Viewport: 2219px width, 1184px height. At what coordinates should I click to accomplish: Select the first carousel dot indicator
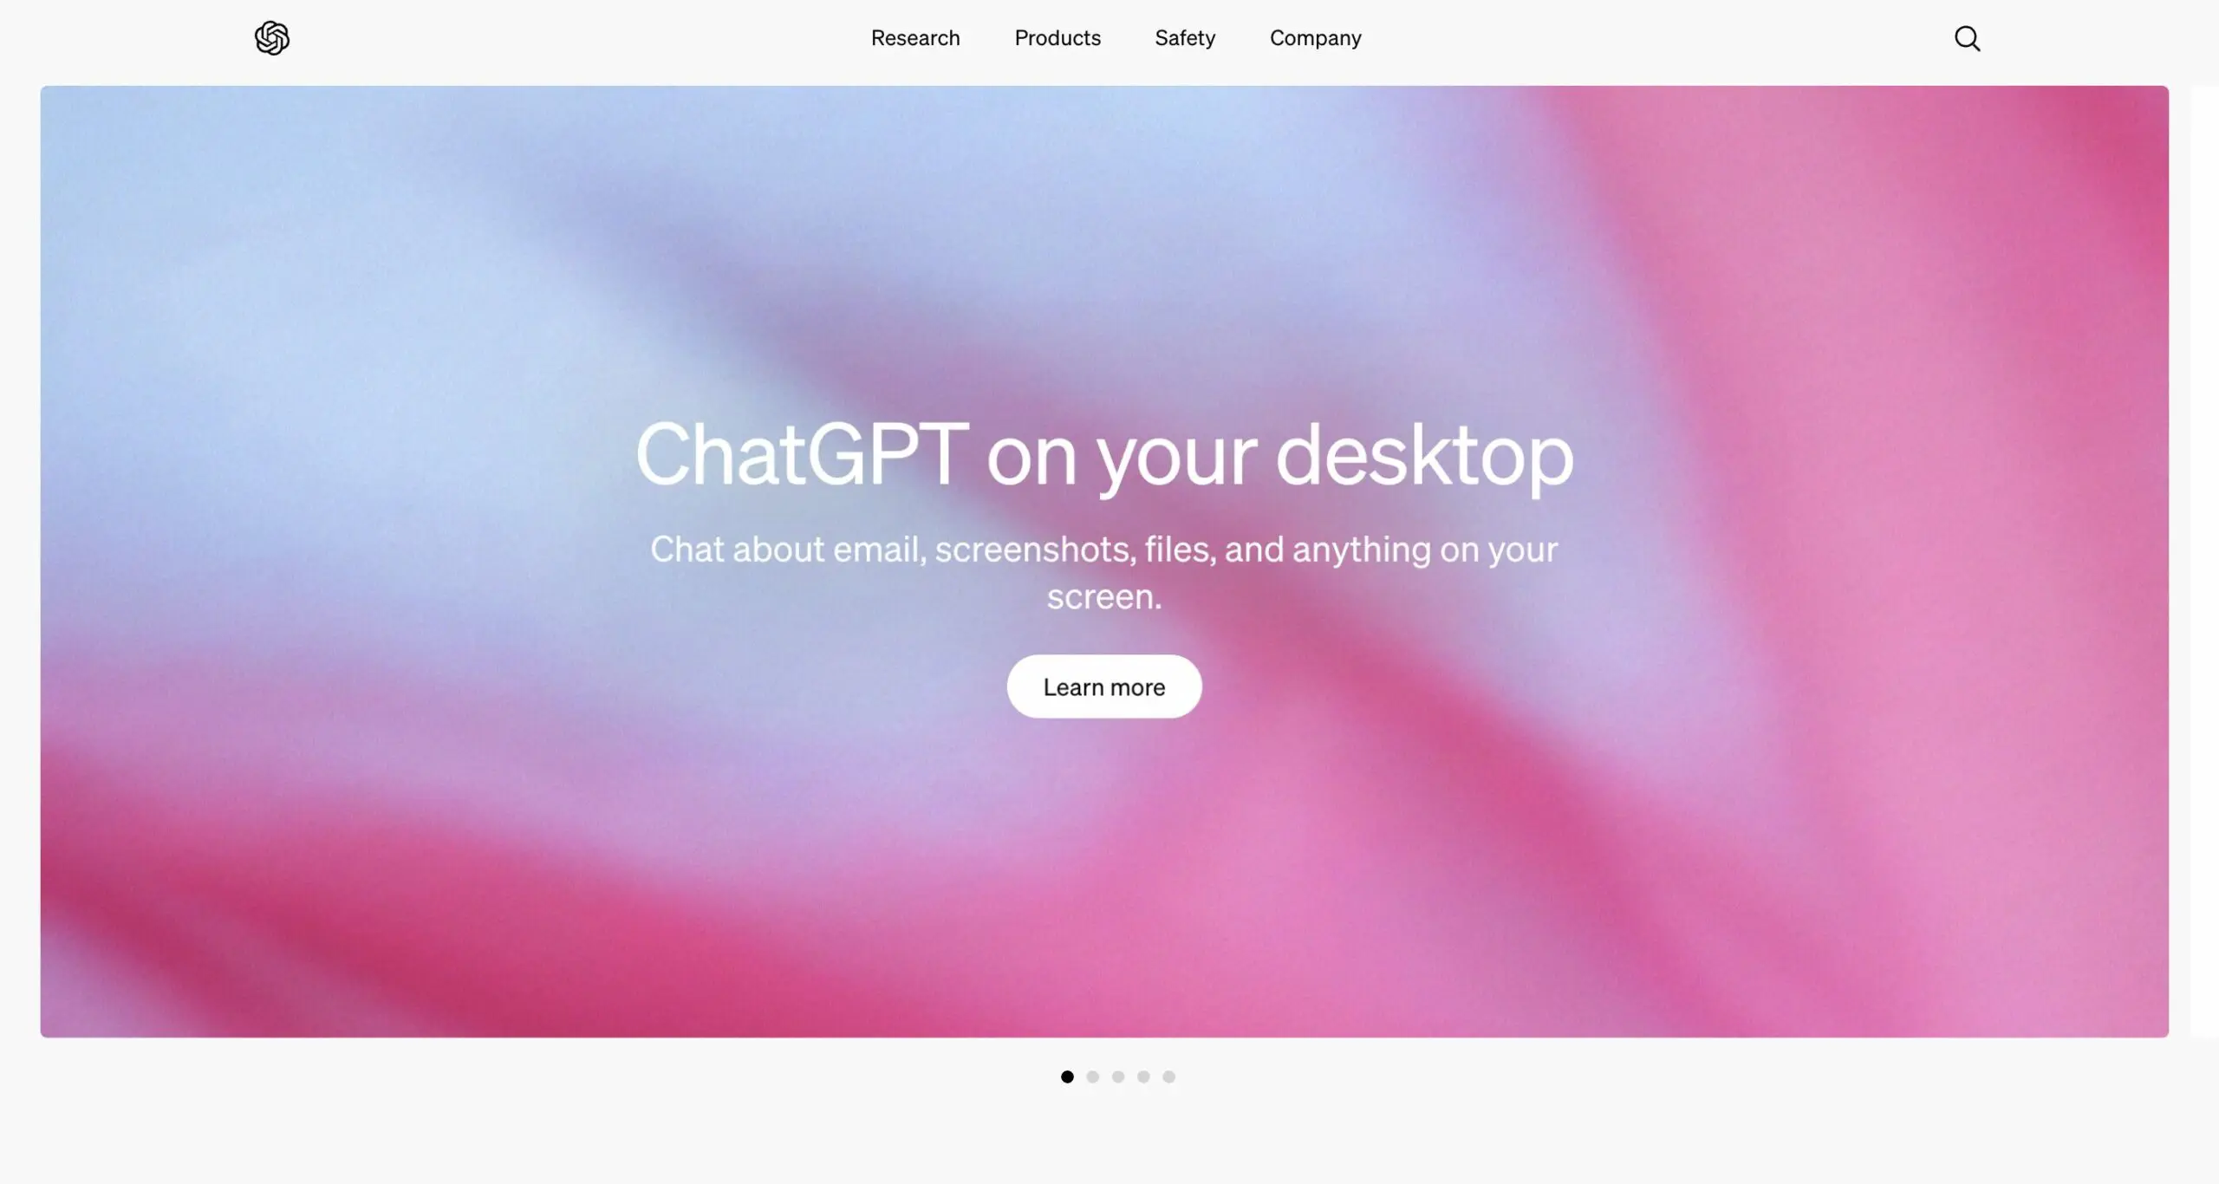[x=1067, y=1077]
